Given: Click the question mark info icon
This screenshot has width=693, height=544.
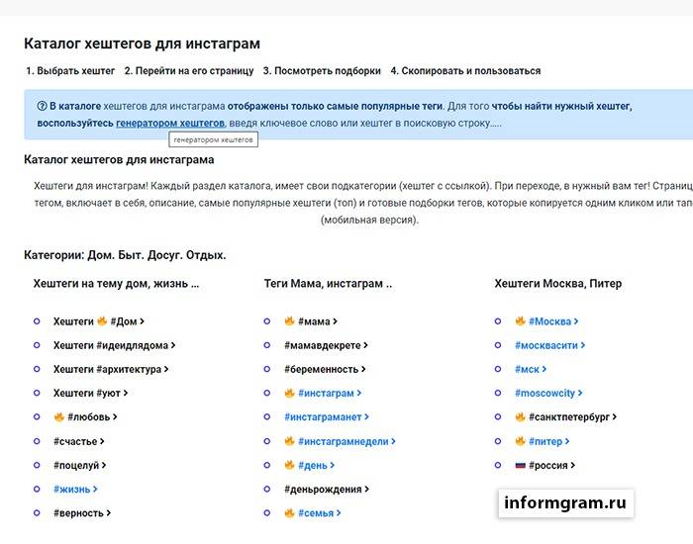Looking at the screenshot, I should point(42,106).
